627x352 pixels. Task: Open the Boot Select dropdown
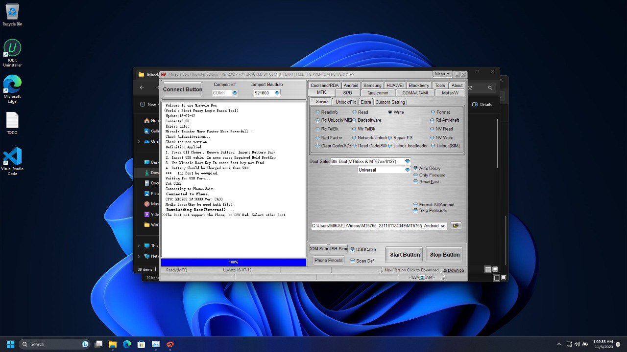(x=408, y=161)
